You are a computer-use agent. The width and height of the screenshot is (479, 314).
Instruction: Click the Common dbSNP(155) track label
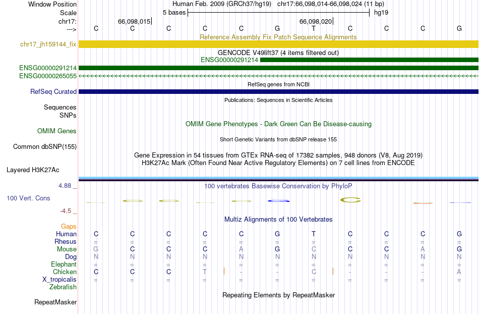(x=45, y=147)
